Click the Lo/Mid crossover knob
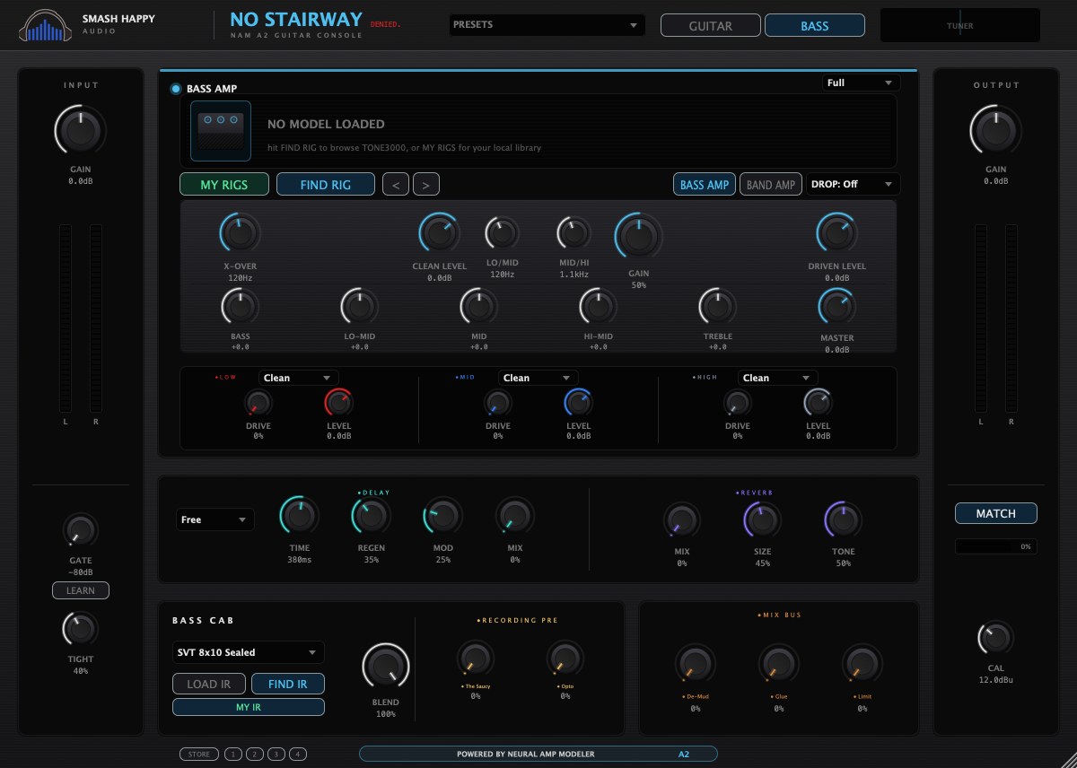This screenshot has width=1077, height=768. (x=502, y=233)
